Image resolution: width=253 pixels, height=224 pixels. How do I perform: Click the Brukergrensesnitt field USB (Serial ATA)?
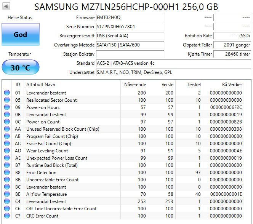(x=130, y=36)
